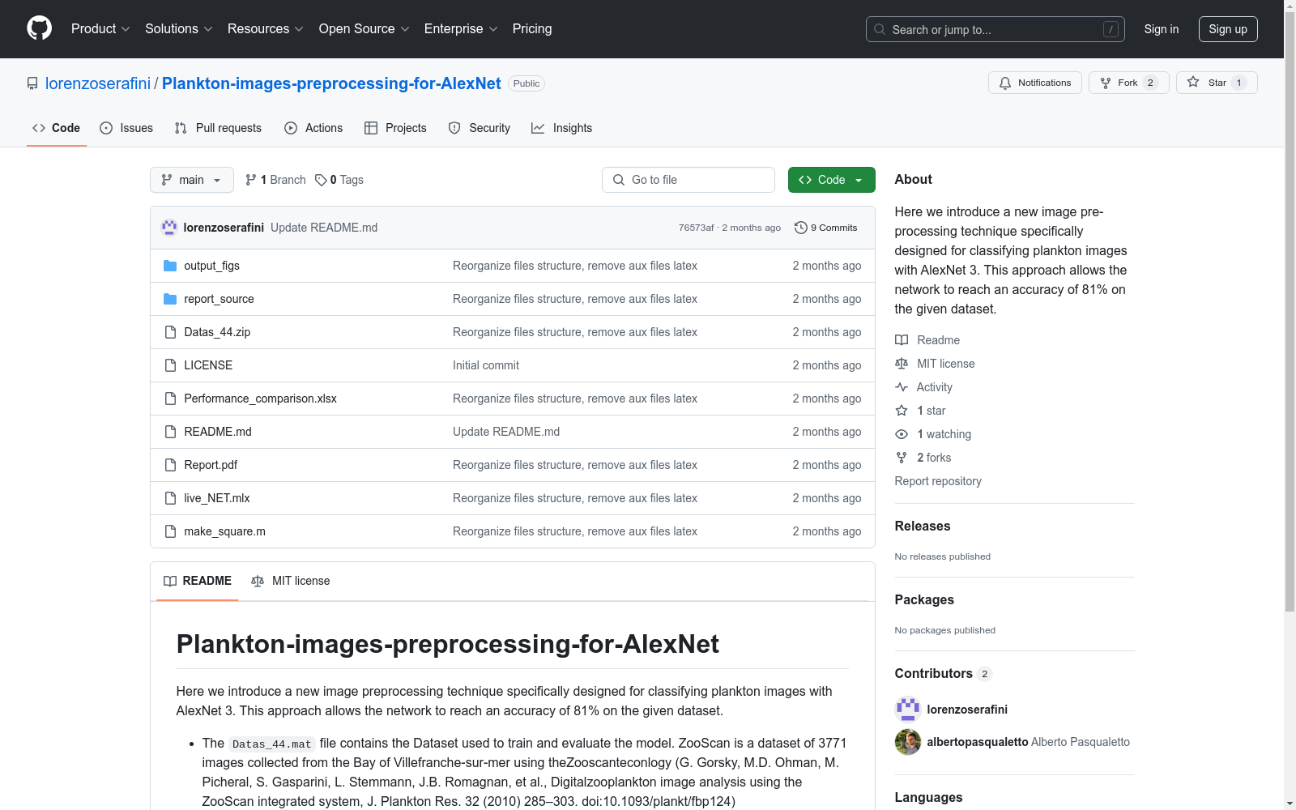
Task: Select the Code tab
Action: (57, 128)
